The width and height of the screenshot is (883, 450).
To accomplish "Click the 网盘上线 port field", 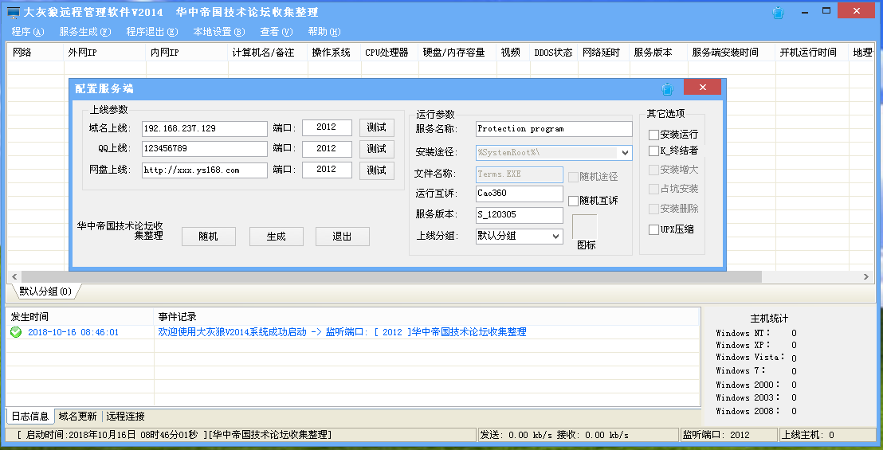I will pos(327,170).
